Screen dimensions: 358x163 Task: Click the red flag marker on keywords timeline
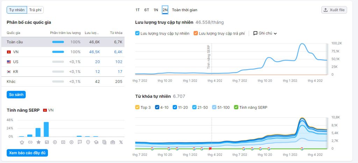coord(210,148)
